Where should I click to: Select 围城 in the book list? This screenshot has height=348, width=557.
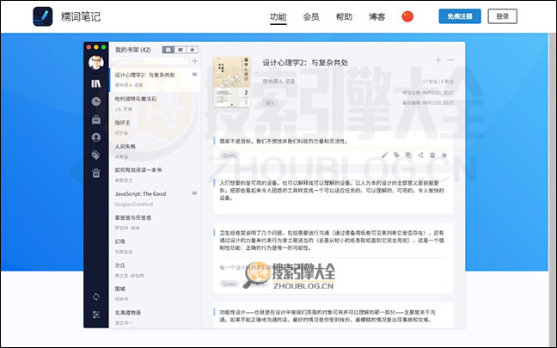click(x=156, y=294)
